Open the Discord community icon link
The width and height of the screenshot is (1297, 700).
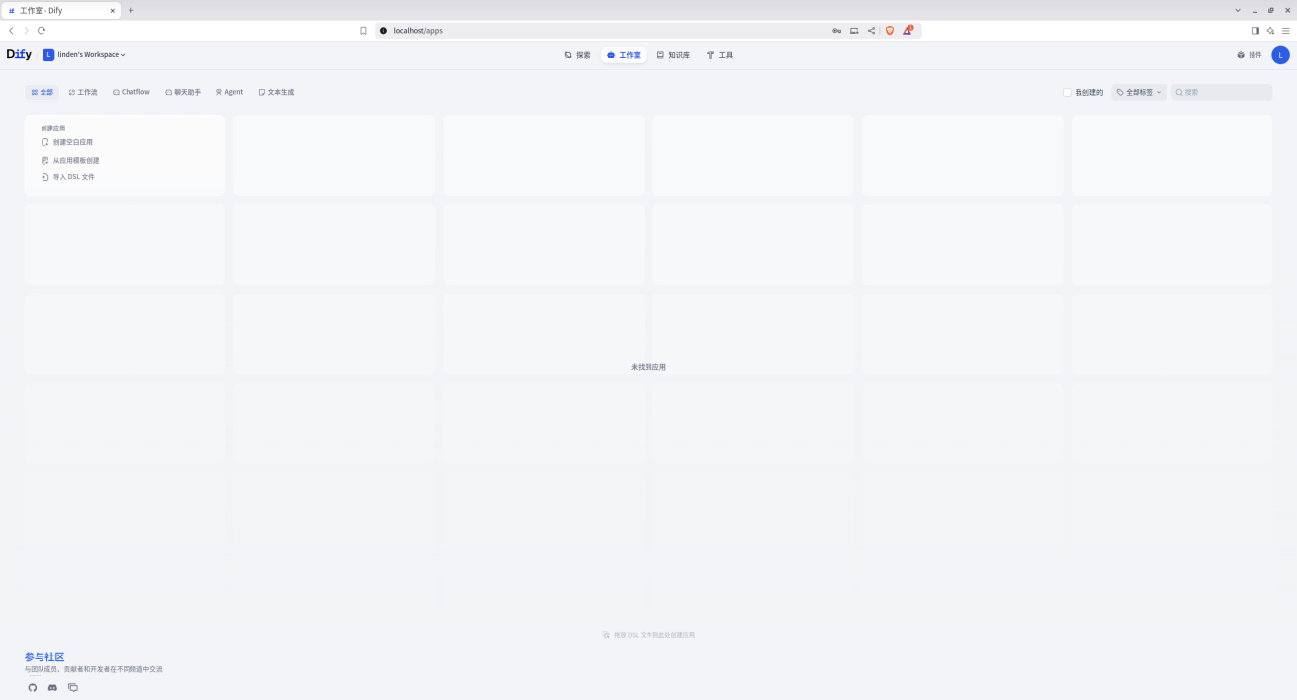tap(52, 687)
